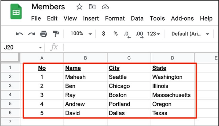Click the Google Sheets home logo icon
The width and height of the screenshot is (219, 126).
click(x=16, y=12)
